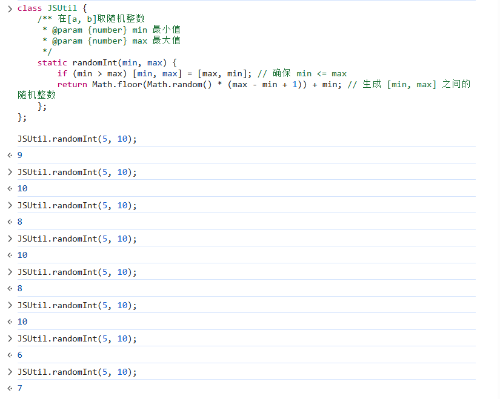This screenshot has height=399, width=500.
Task: Click the return-value arrow beside the first 10
Action: click(x=10, y=188)
